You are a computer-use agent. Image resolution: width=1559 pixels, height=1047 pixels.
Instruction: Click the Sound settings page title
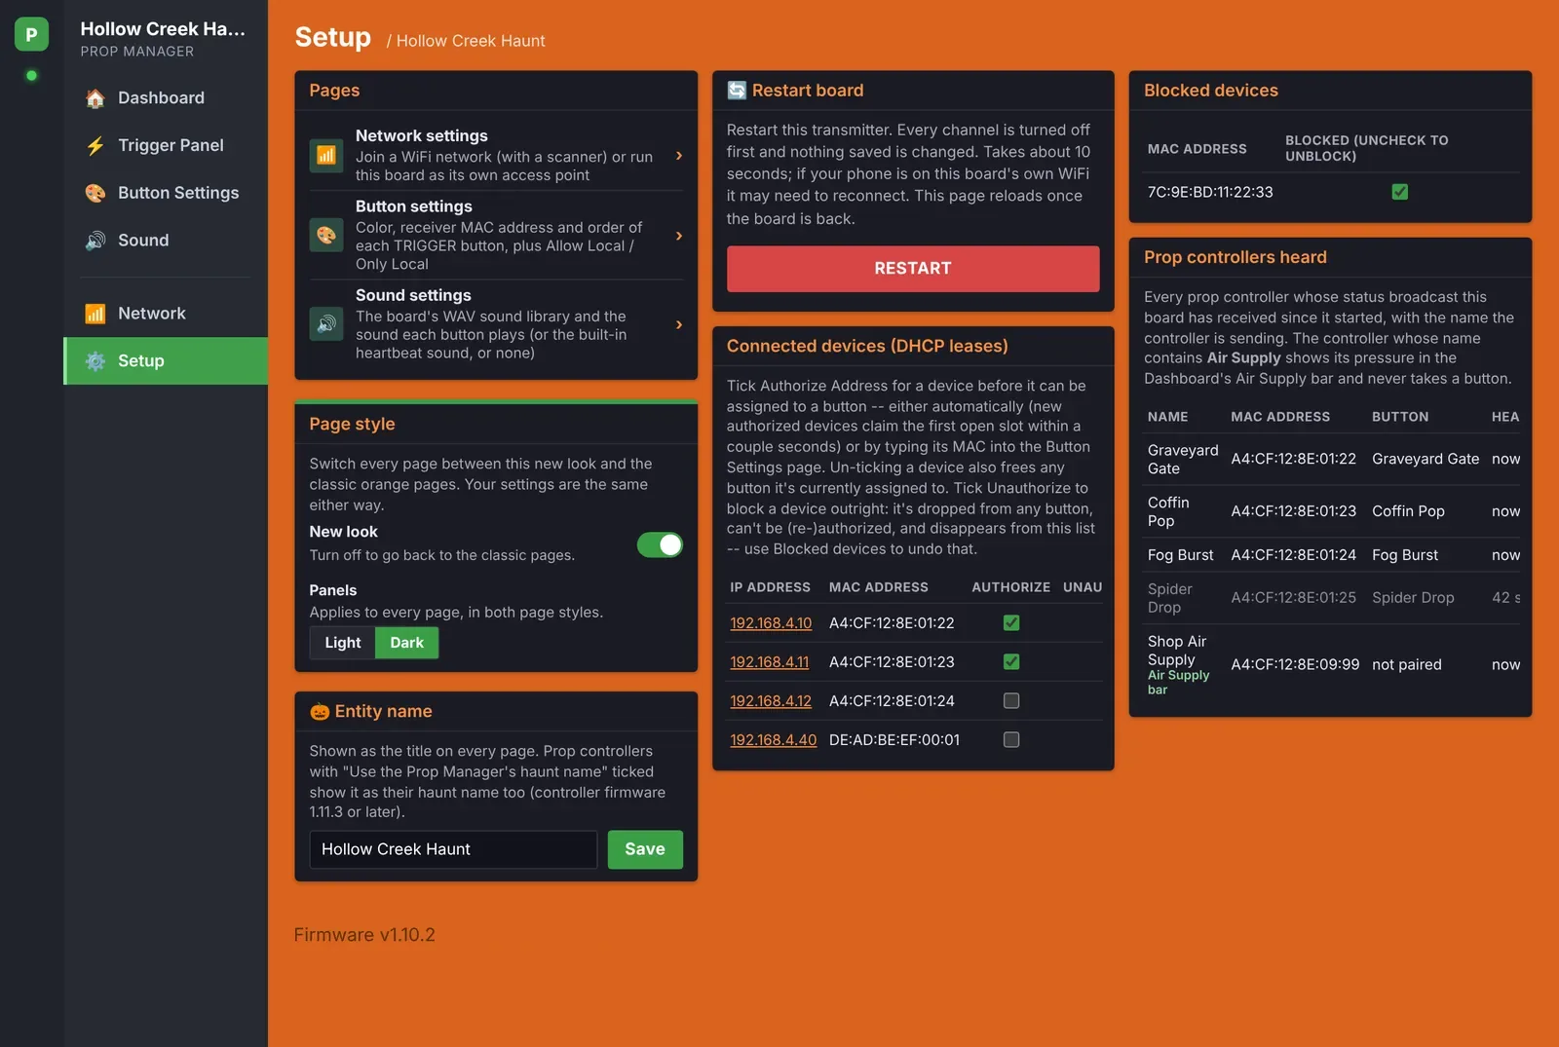pos(413,295)
